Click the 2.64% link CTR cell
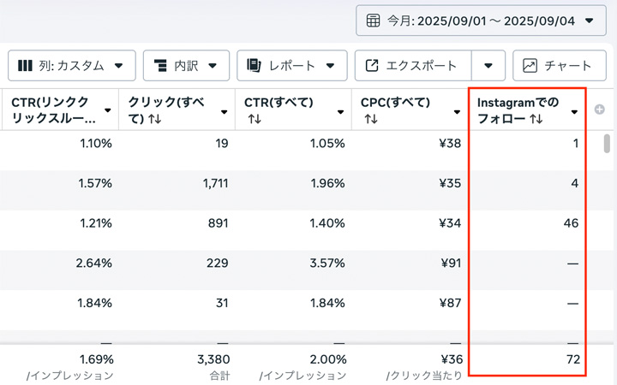The image size is (617, 385). 94,263
